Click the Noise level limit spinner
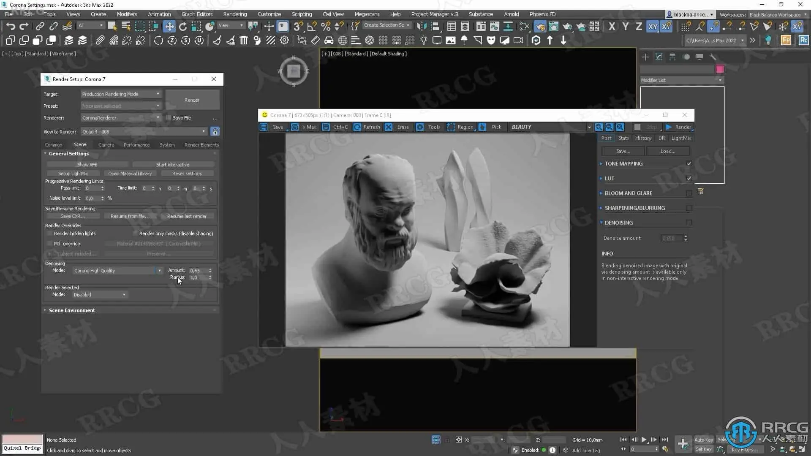This screenshot has height=456, width=811. pos(103,198)
